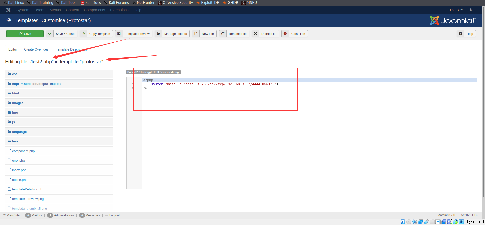
Task: Click the Rename File arrow icon
Action: pos(223,34)
